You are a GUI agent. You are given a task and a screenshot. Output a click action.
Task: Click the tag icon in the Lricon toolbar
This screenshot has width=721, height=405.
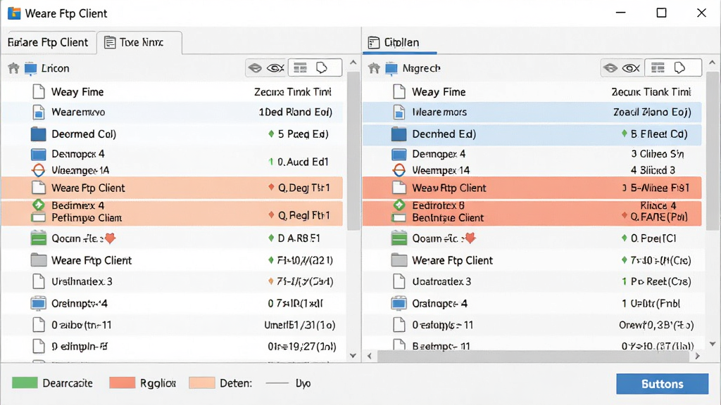pyautogui.click(x=322, y=68)
